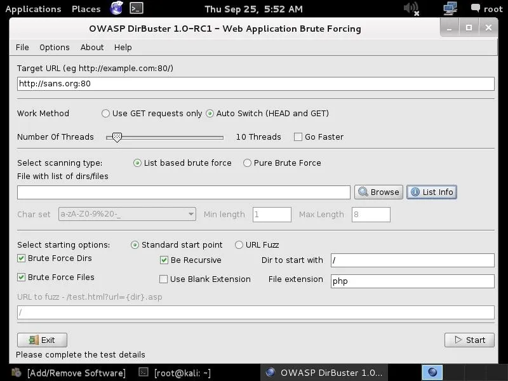This screenshot has height=381, width=508.
Task: Open the File menu
Action: point(22,47)
